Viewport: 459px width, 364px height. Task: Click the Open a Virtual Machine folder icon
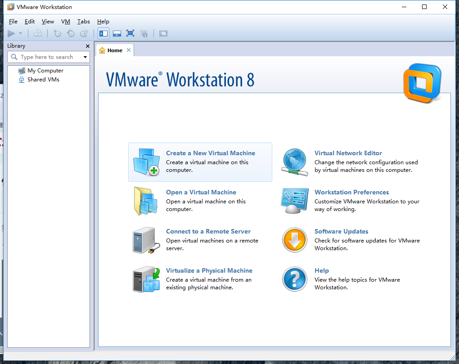coord(146,201)
